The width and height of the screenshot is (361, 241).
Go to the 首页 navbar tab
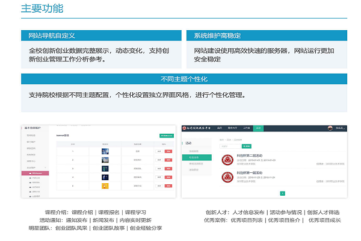(x=220, y=128)
